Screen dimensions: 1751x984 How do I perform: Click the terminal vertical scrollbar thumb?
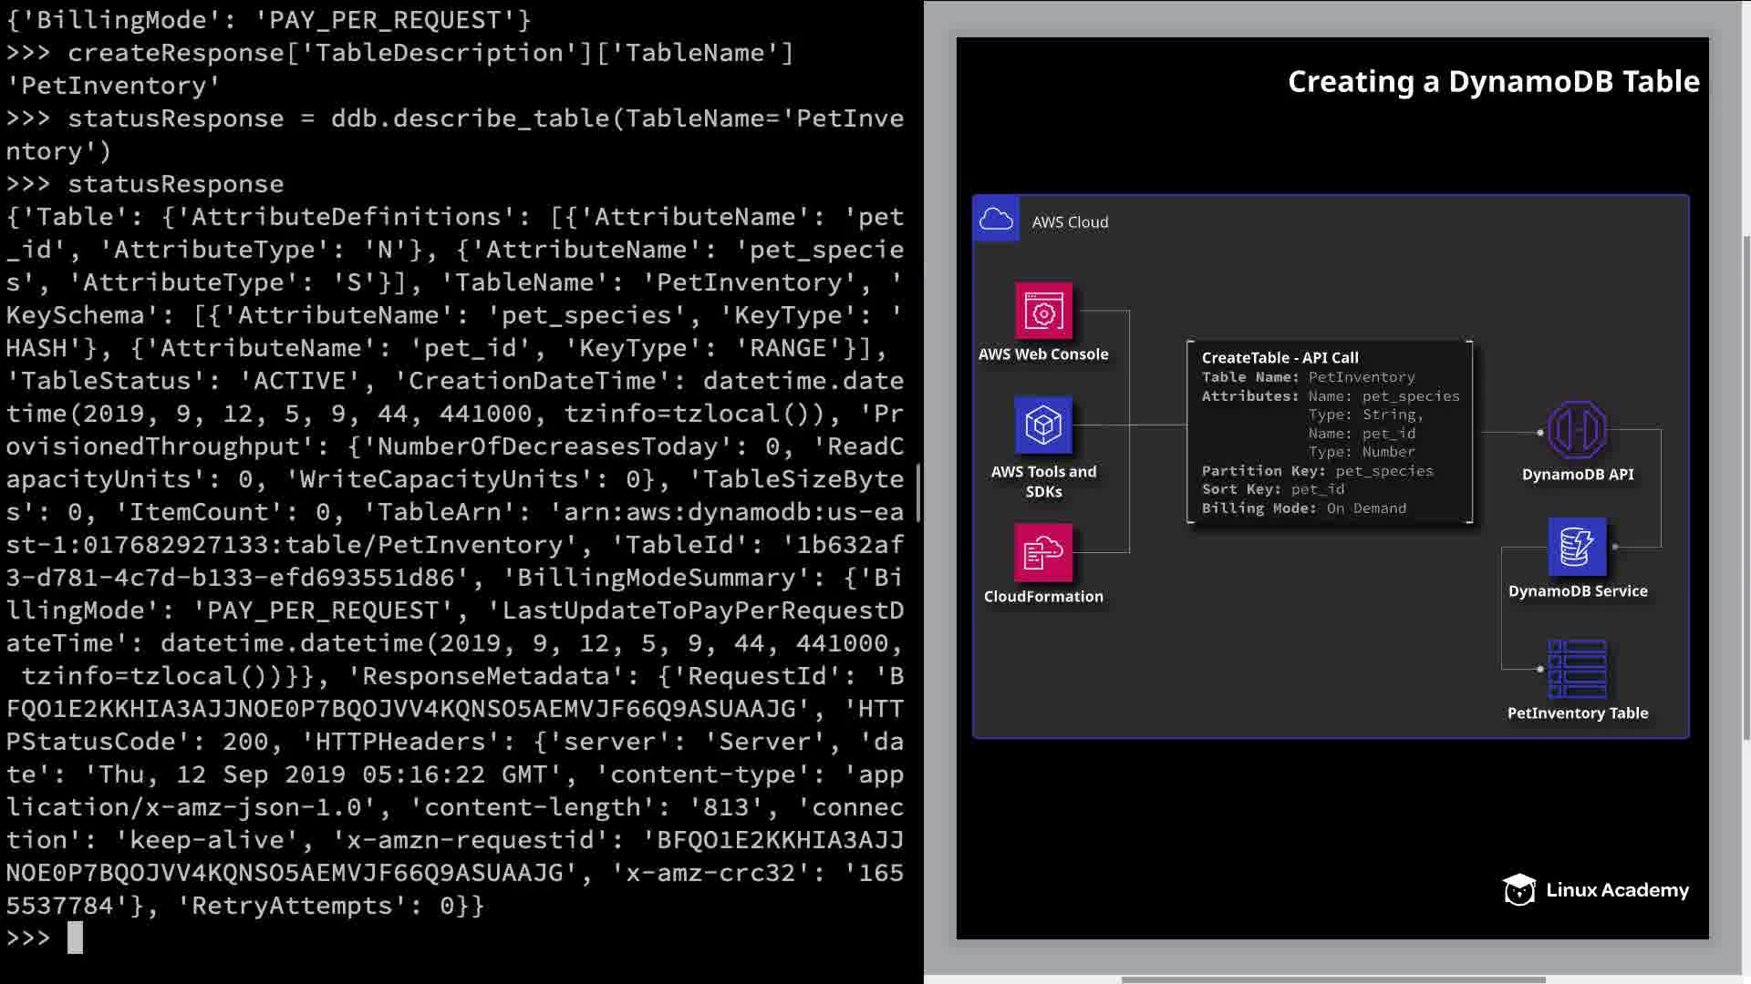click(x=918, y=492)
